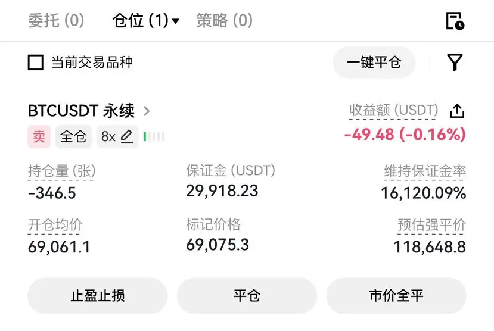Open BTCUSDT 永续 chevron arrow

(x=147, y=111)
